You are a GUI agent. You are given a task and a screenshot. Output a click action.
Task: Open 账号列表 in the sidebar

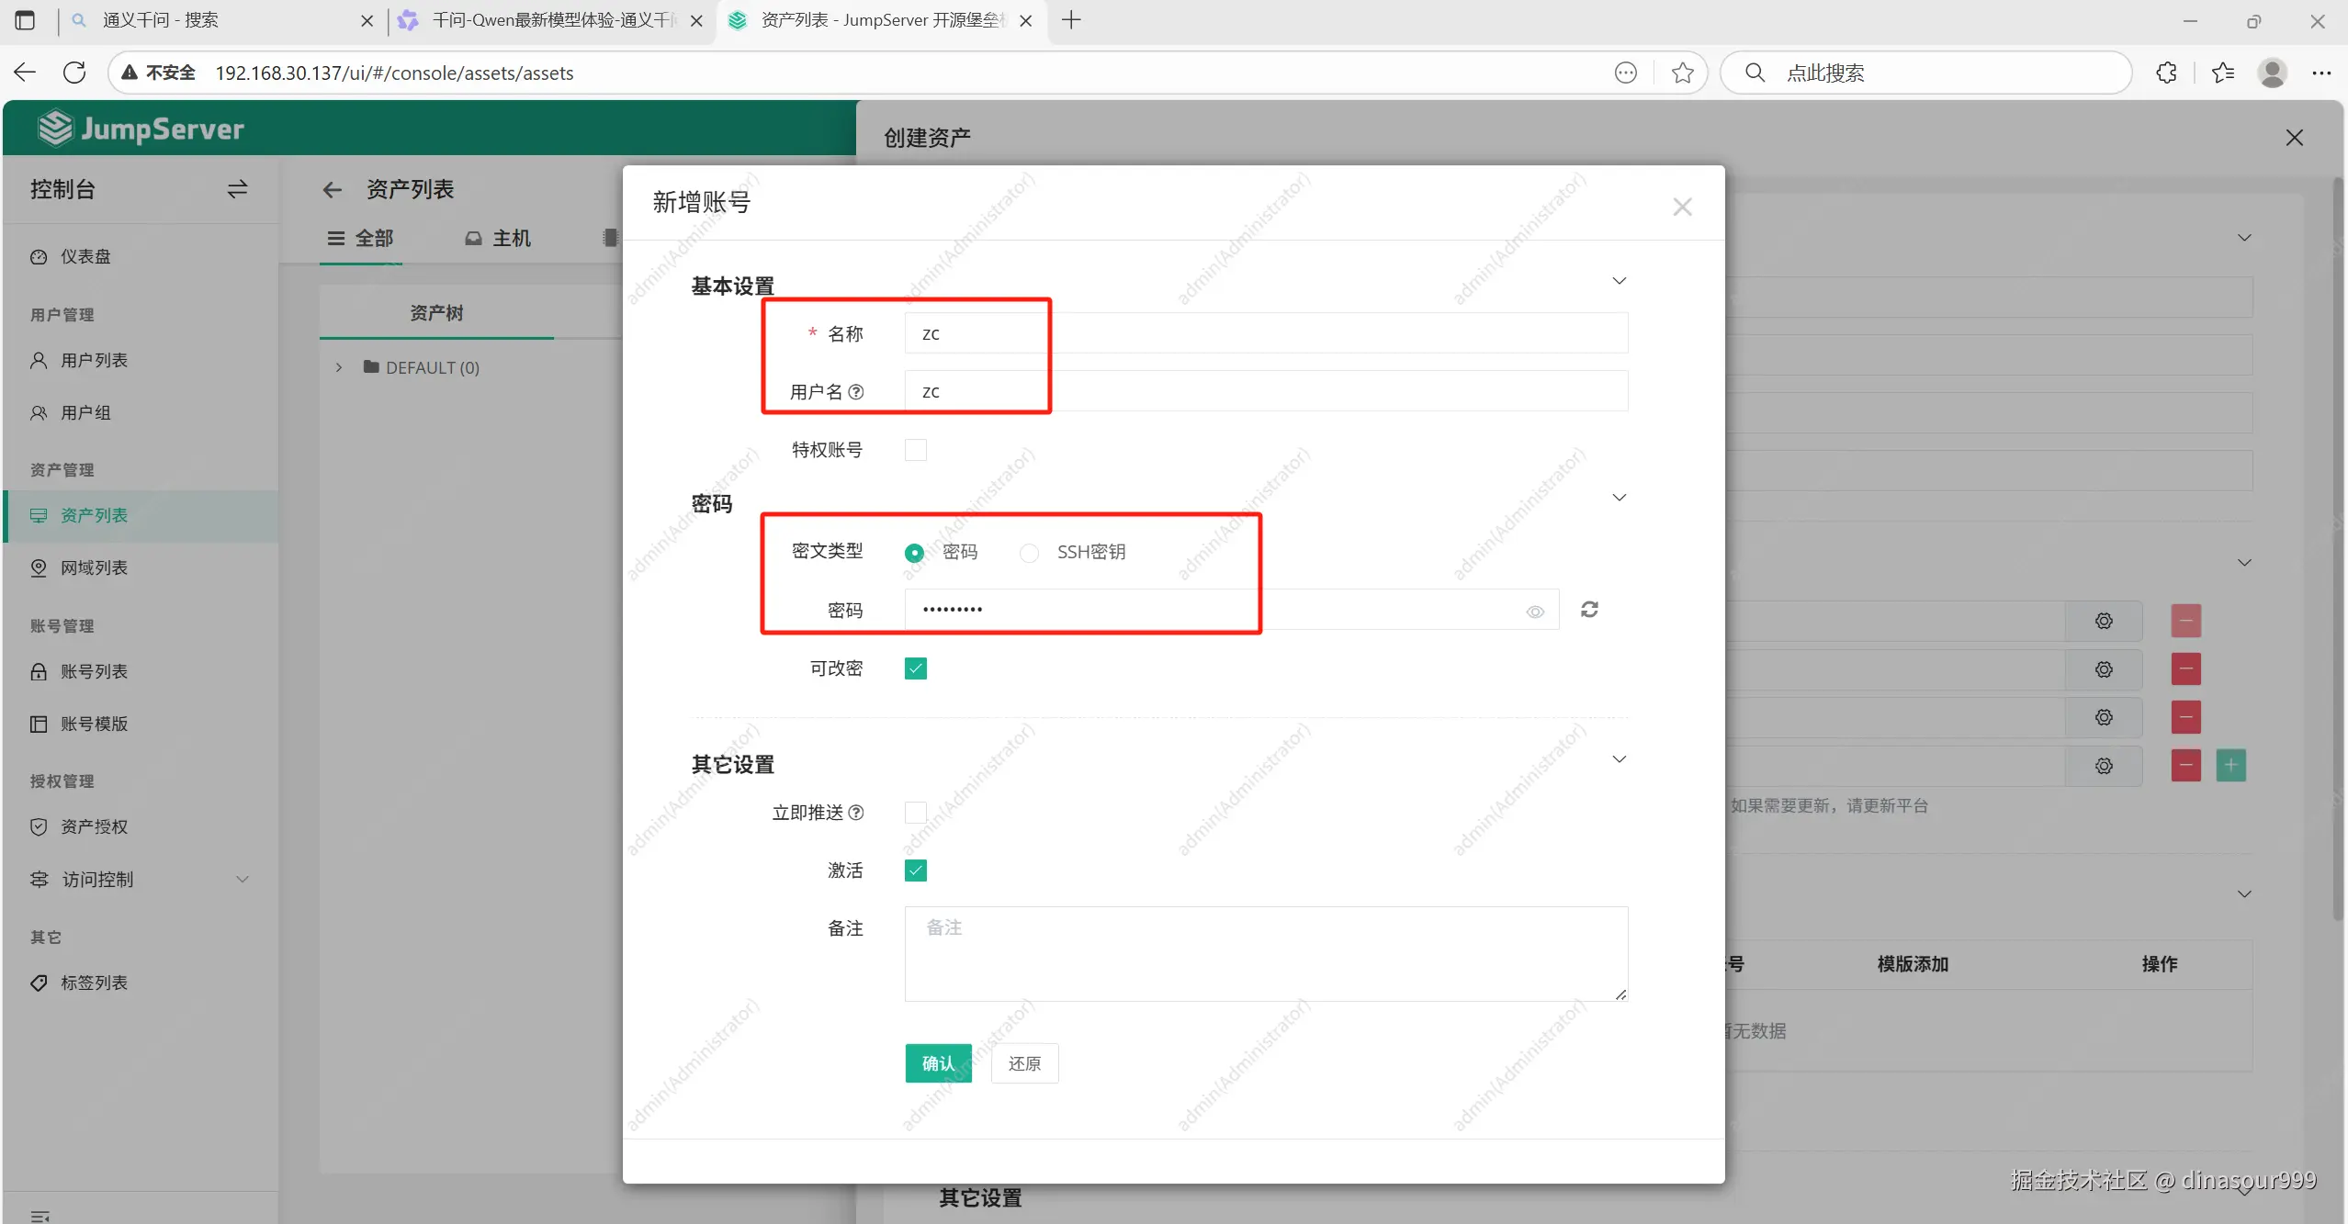(x=94, y=671)
